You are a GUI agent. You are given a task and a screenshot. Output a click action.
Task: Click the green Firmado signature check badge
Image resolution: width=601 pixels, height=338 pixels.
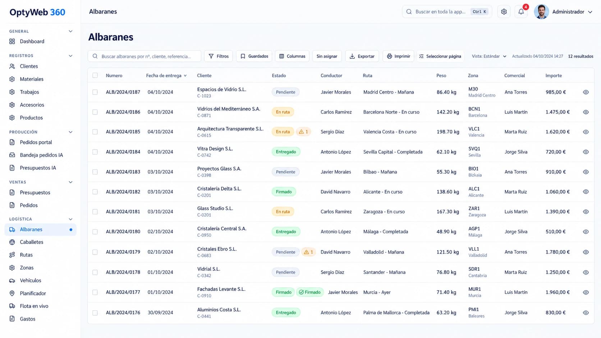point(309,292)
